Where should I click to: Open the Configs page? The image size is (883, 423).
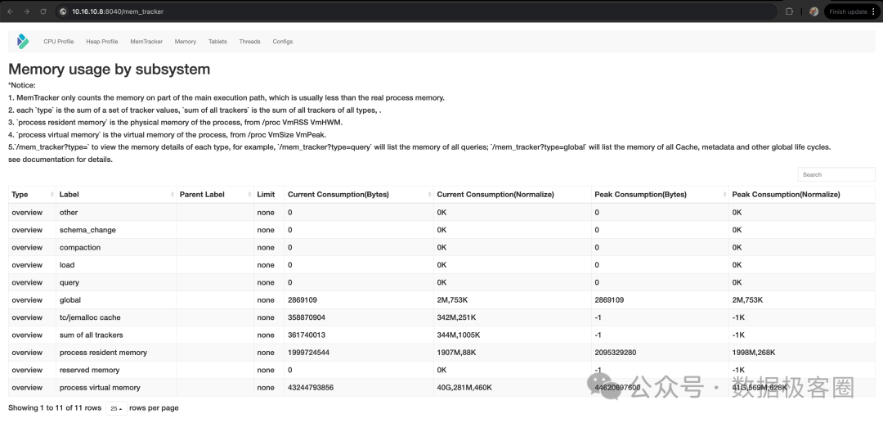282,42
